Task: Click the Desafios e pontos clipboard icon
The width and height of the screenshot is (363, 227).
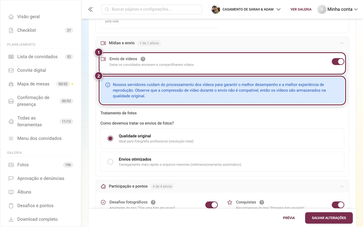Action: pyautogui.click(x=11, y=206)
